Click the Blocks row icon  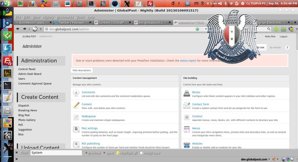coord(187,93)
